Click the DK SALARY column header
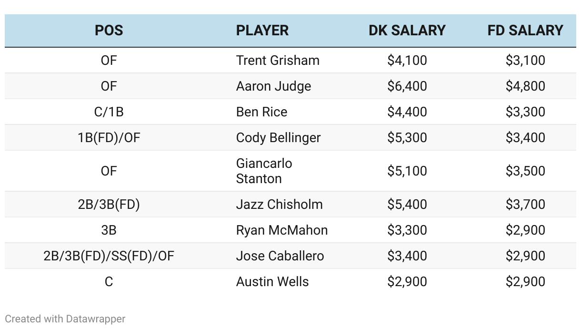581x330 pixels. pyautogui.click(x=407, y=31)
